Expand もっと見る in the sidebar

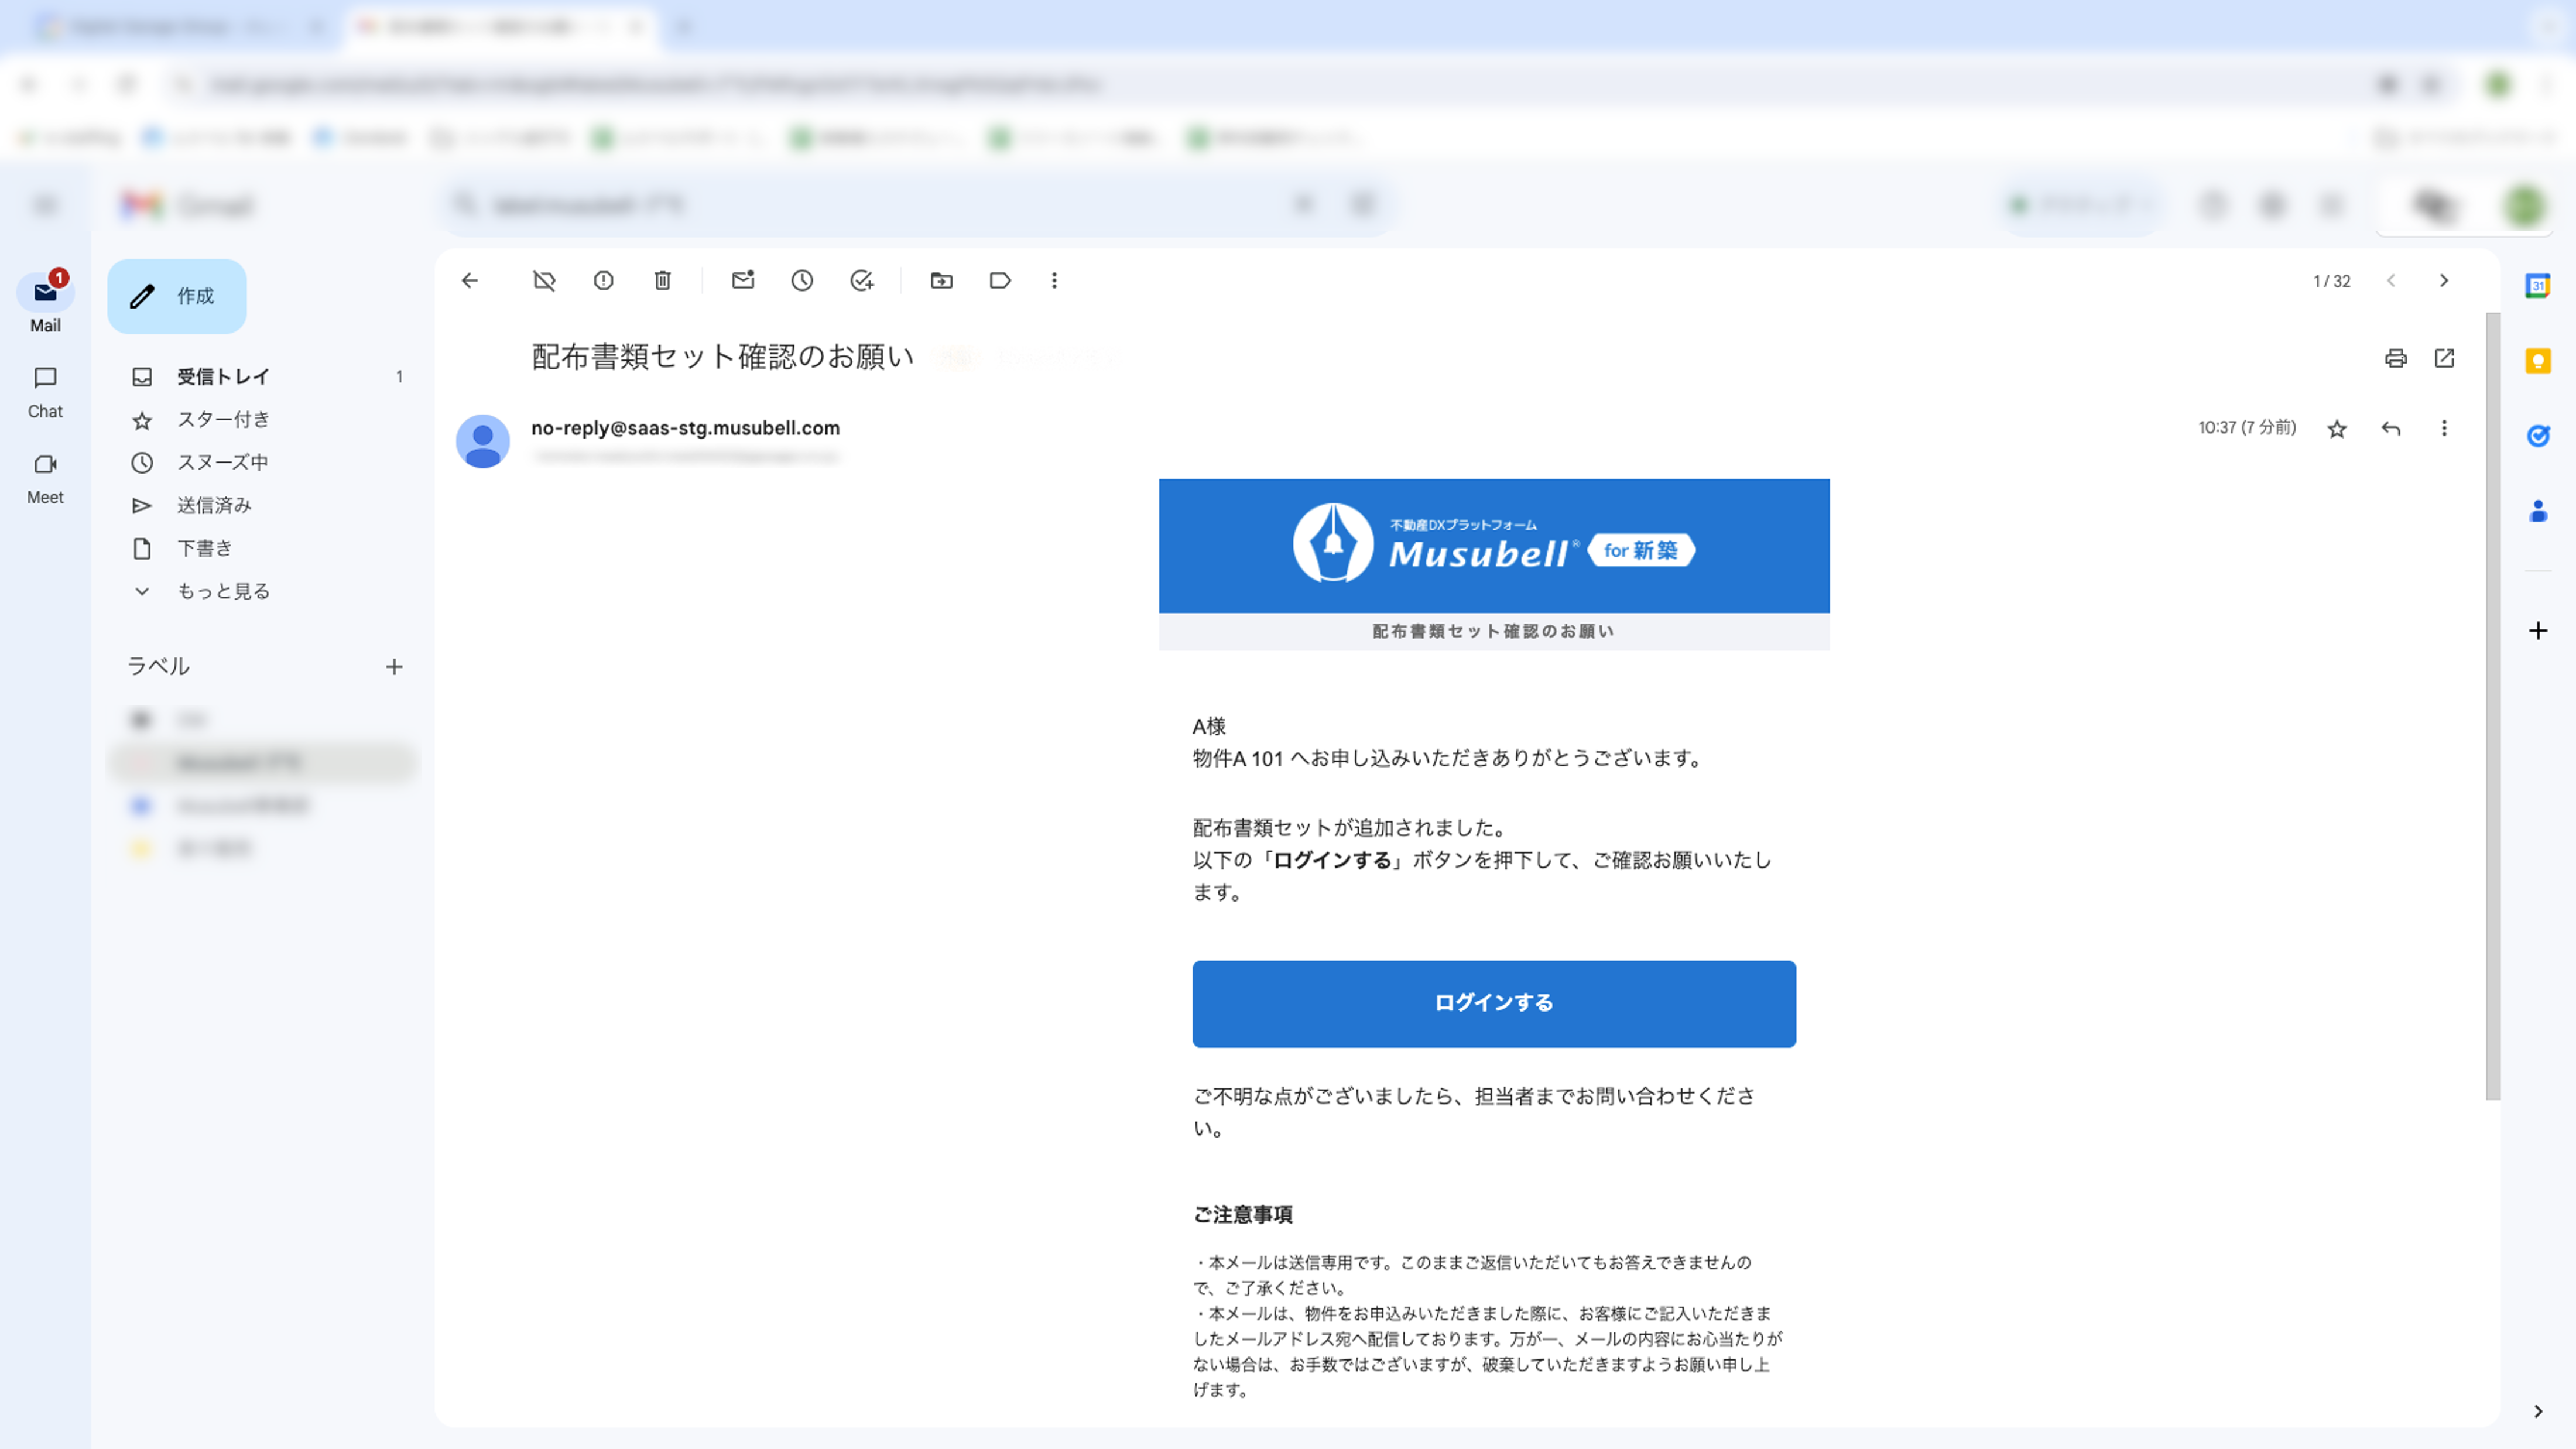[x=223, y=591]
